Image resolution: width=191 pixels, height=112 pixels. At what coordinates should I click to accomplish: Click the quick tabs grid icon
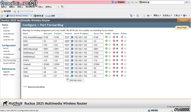tap(2, 16)
